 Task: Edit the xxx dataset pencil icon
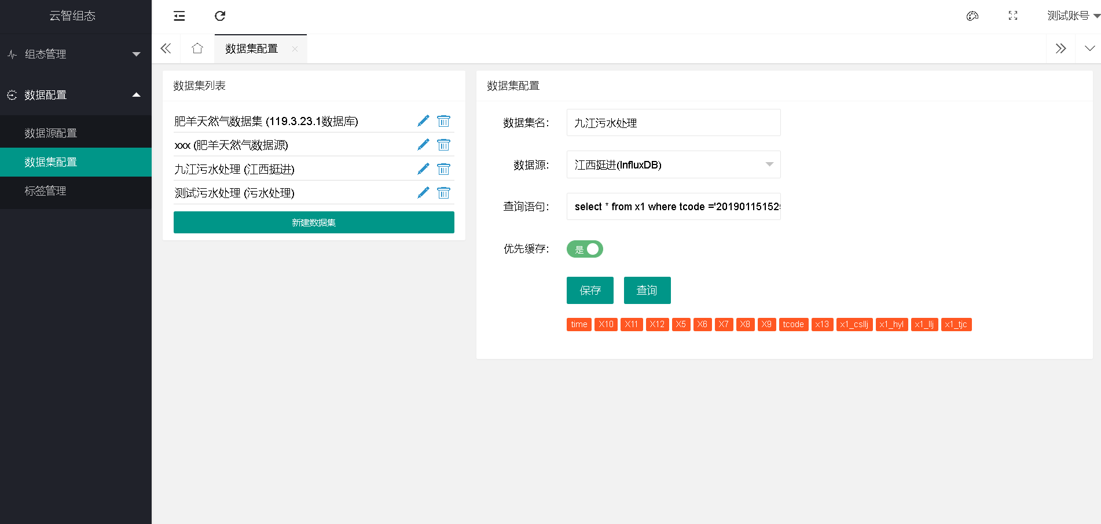(424, 145)
